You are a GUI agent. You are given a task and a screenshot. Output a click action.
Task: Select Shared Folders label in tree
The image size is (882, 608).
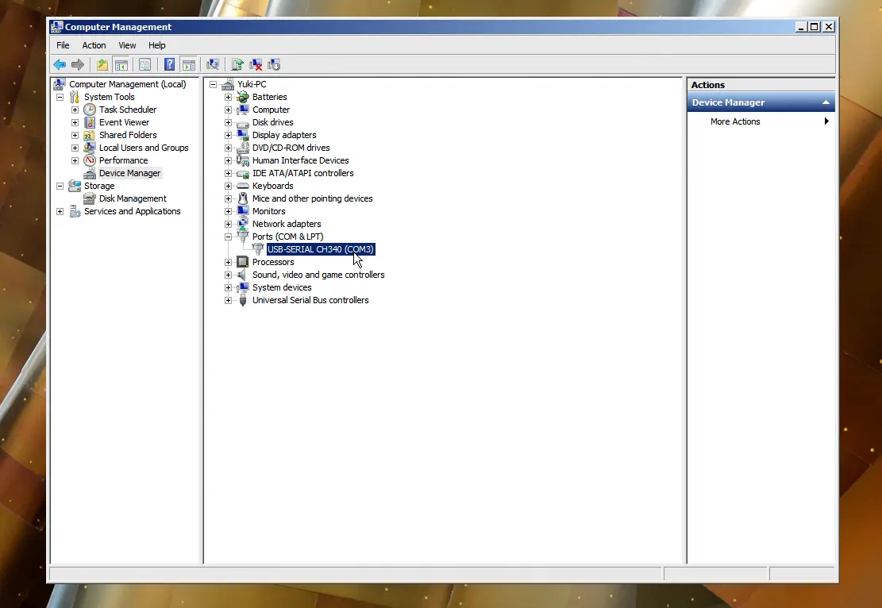coord(128,135)
